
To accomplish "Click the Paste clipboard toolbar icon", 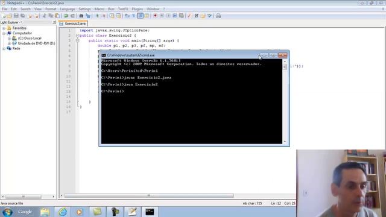I will (x=57, y=16).
